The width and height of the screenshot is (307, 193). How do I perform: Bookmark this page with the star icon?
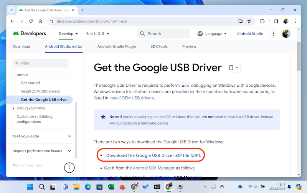click(249, 21)
